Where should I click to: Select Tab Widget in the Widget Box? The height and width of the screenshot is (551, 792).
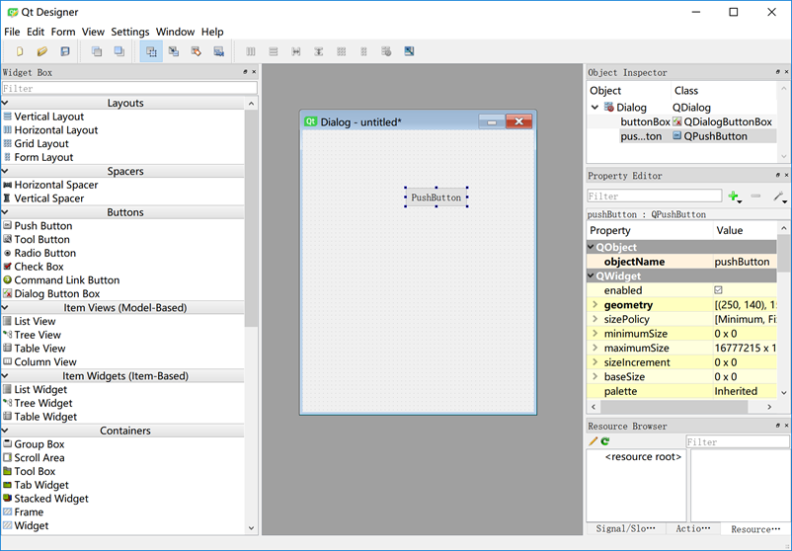pos(36,485)
